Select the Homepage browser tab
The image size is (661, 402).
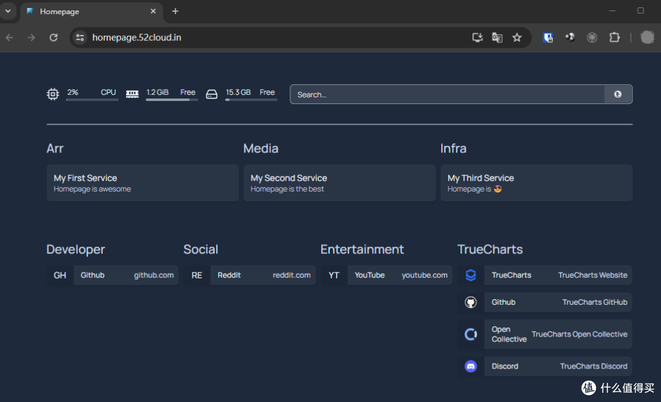91,12
